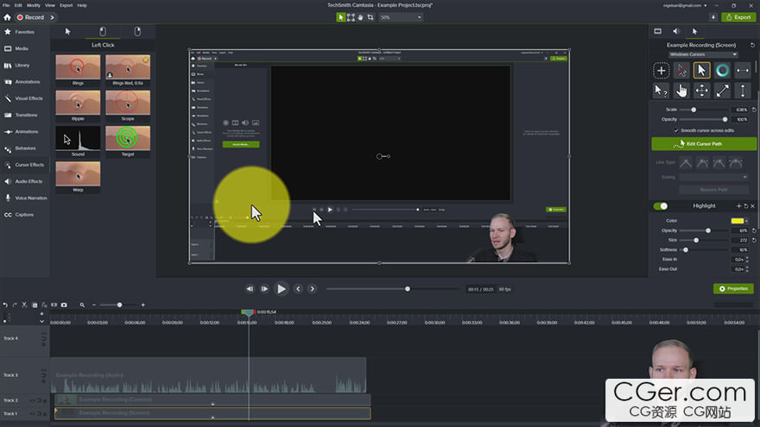Click the timeline Undo icon
The image size is (760, 427).
pyautogui.click(x=5, y=305)
